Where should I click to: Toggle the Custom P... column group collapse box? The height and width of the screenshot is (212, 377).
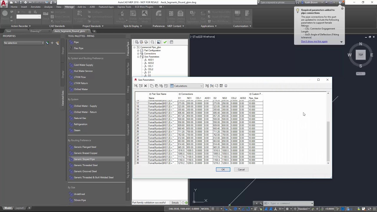coord(250,94)
